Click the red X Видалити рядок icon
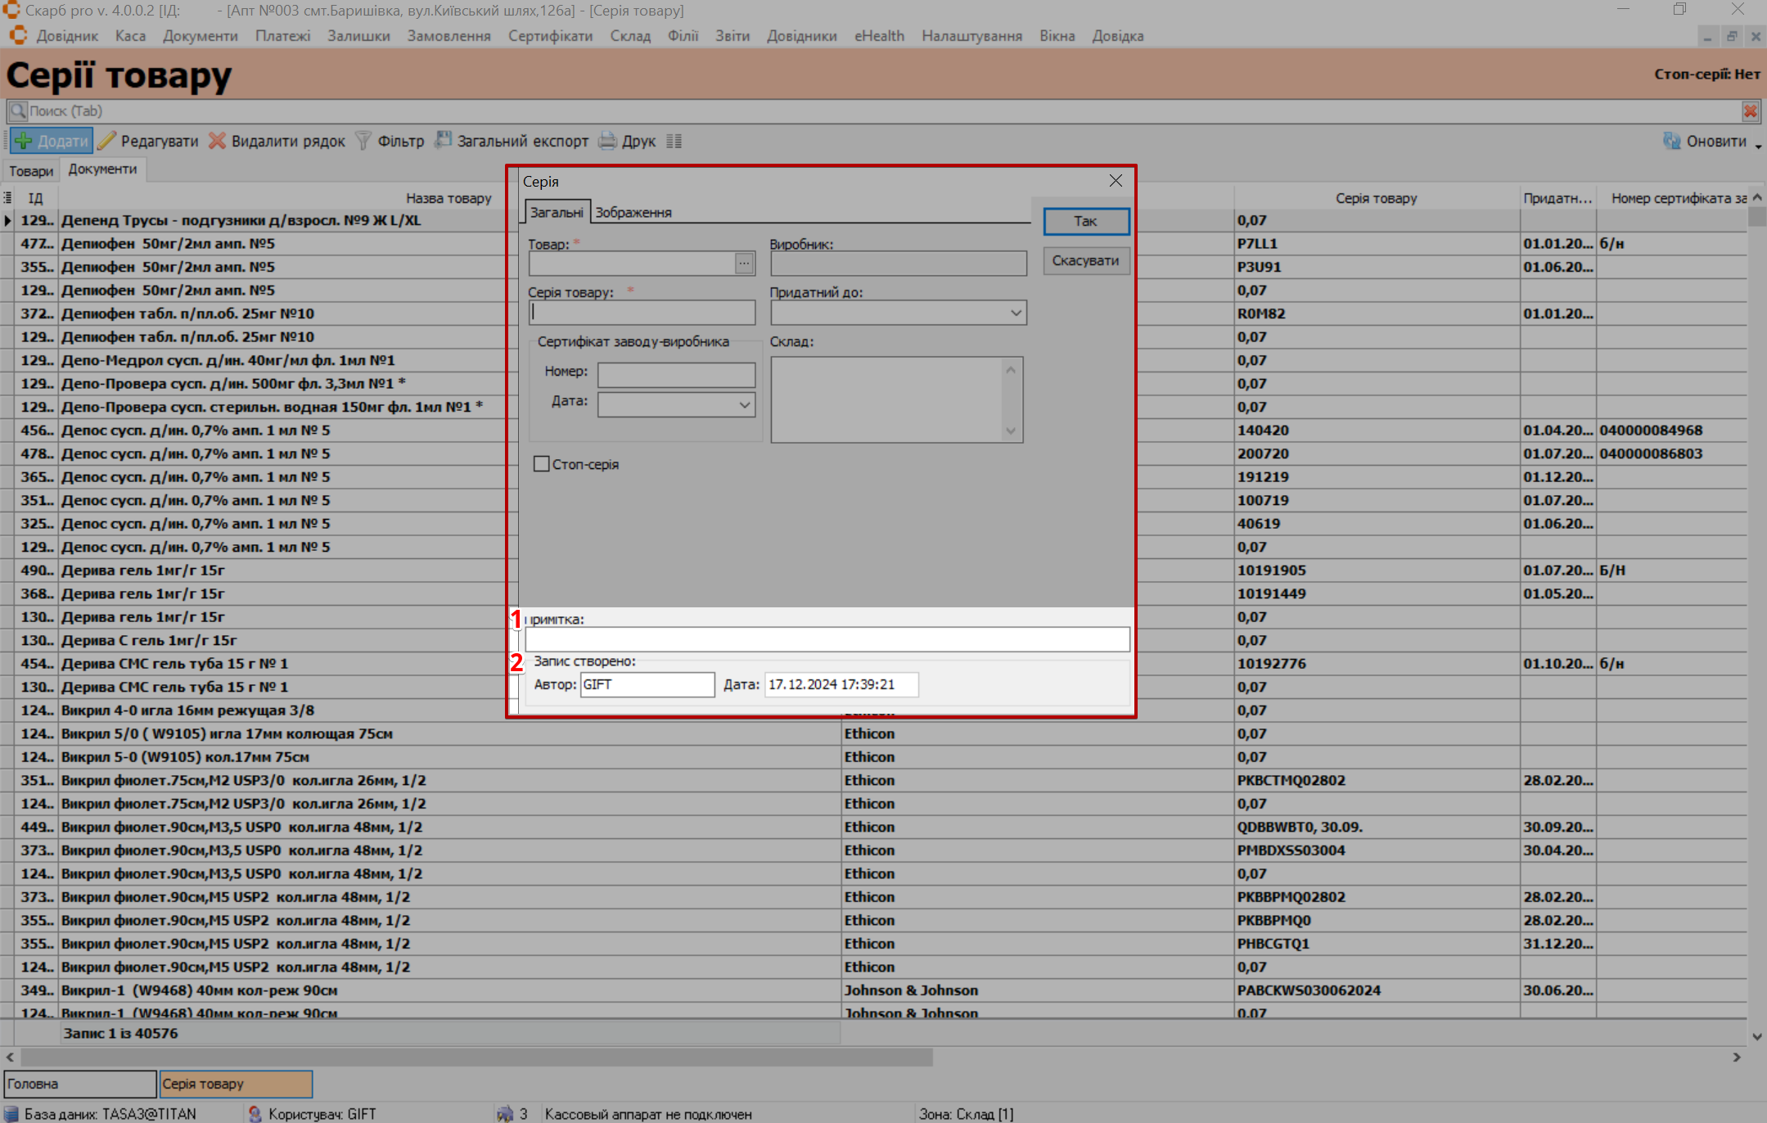Viewport: 1767px width, 1123px height. pos(217,141)
